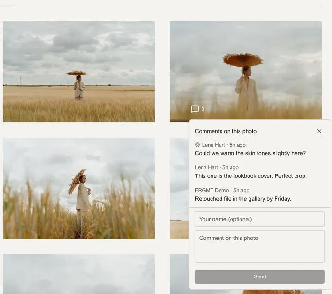The image size is (332, 294).
Task: Open the cloudy sky photo under the wheat stalks photo
Action: (79, 274)
